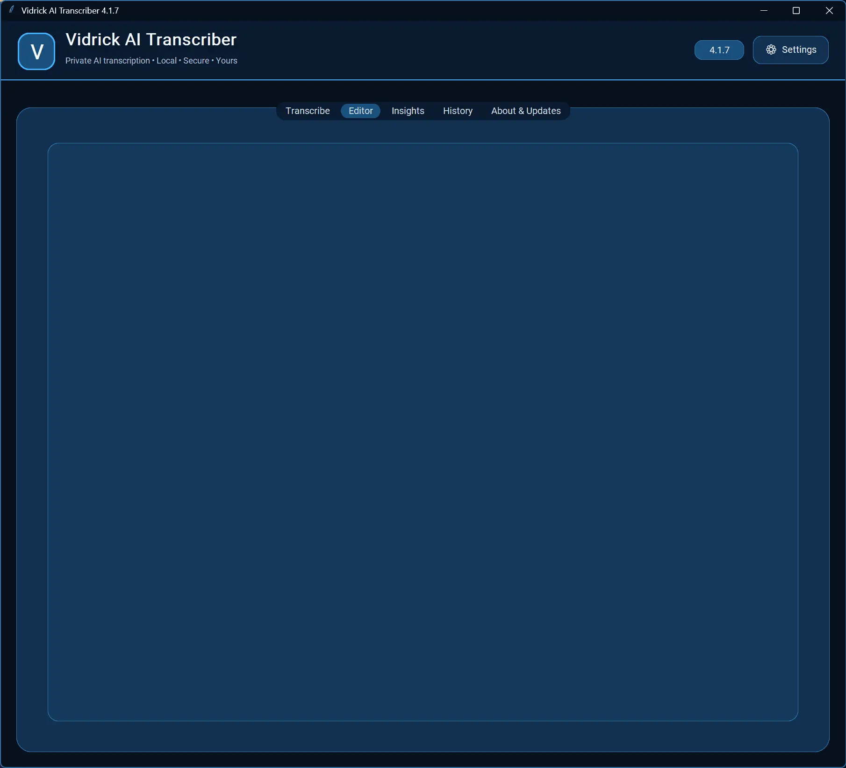Open Settings with the gear button
This screenshot has height=768, width=846.
(x=790, y=50)
